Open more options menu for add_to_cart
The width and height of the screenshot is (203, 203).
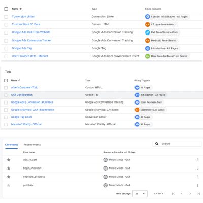pyautogui.click(x=198, y=160)
